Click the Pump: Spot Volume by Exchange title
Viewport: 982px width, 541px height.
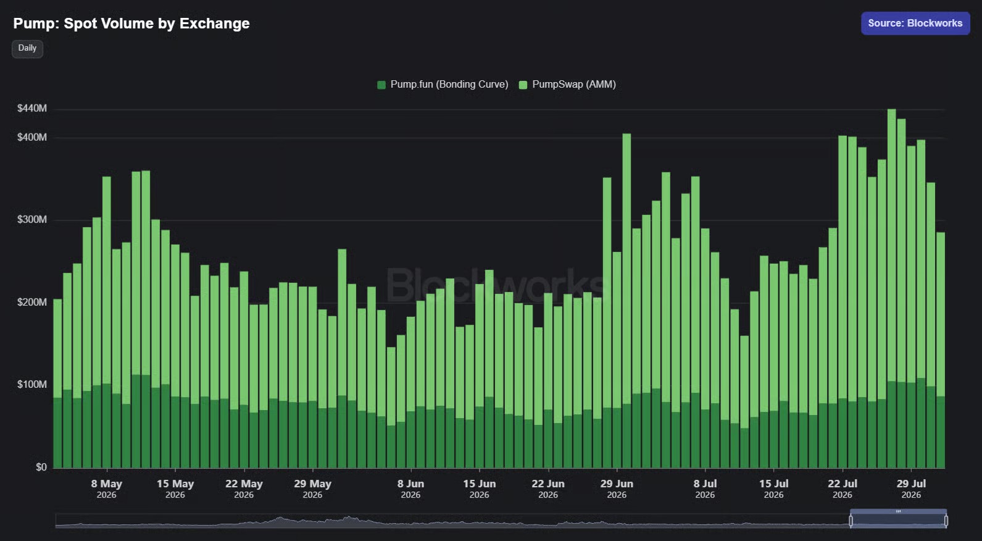pyautogui.click(x=131, y=23)
